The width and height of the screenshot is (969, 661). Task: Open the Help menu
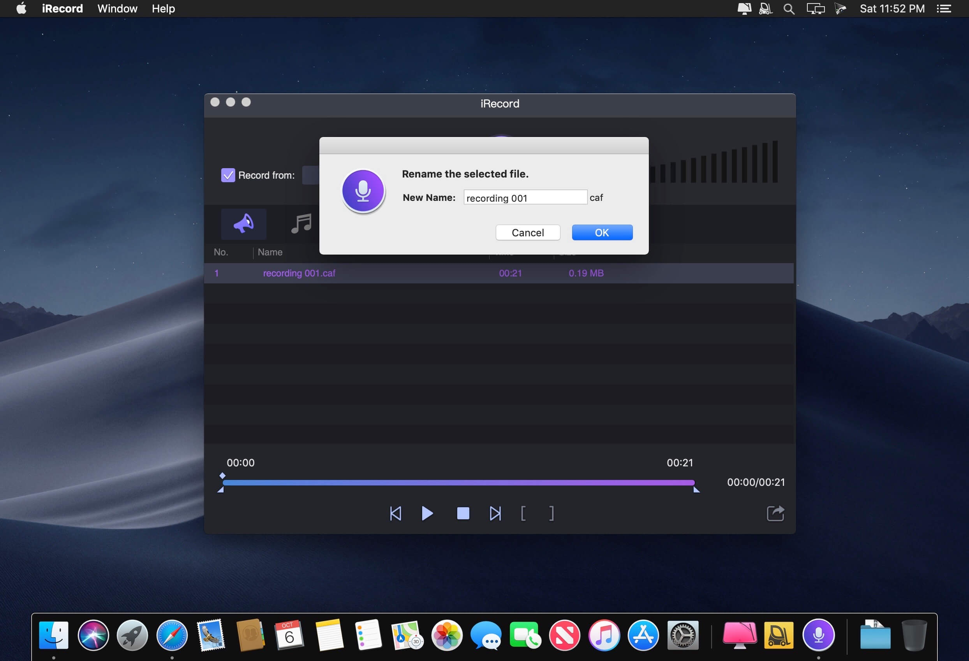coord(163,9)
